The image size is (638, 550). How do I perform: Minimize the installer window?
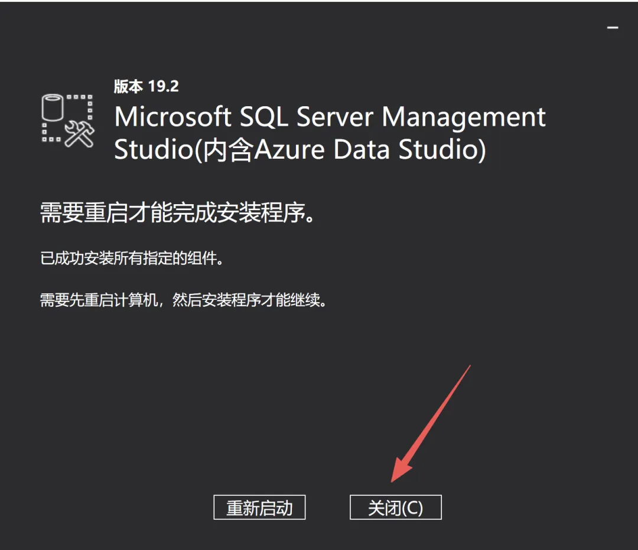(613, 28)
